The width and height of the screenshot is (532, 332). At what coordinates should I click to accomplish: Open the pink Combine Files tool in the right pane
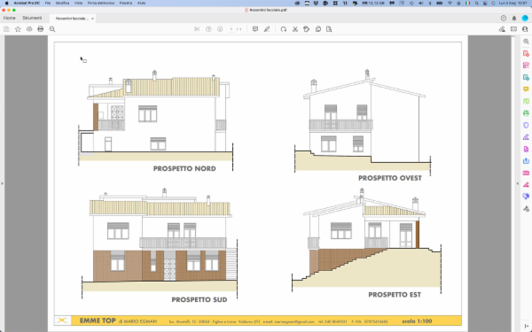pyautogui.click(x=526, y=66)
